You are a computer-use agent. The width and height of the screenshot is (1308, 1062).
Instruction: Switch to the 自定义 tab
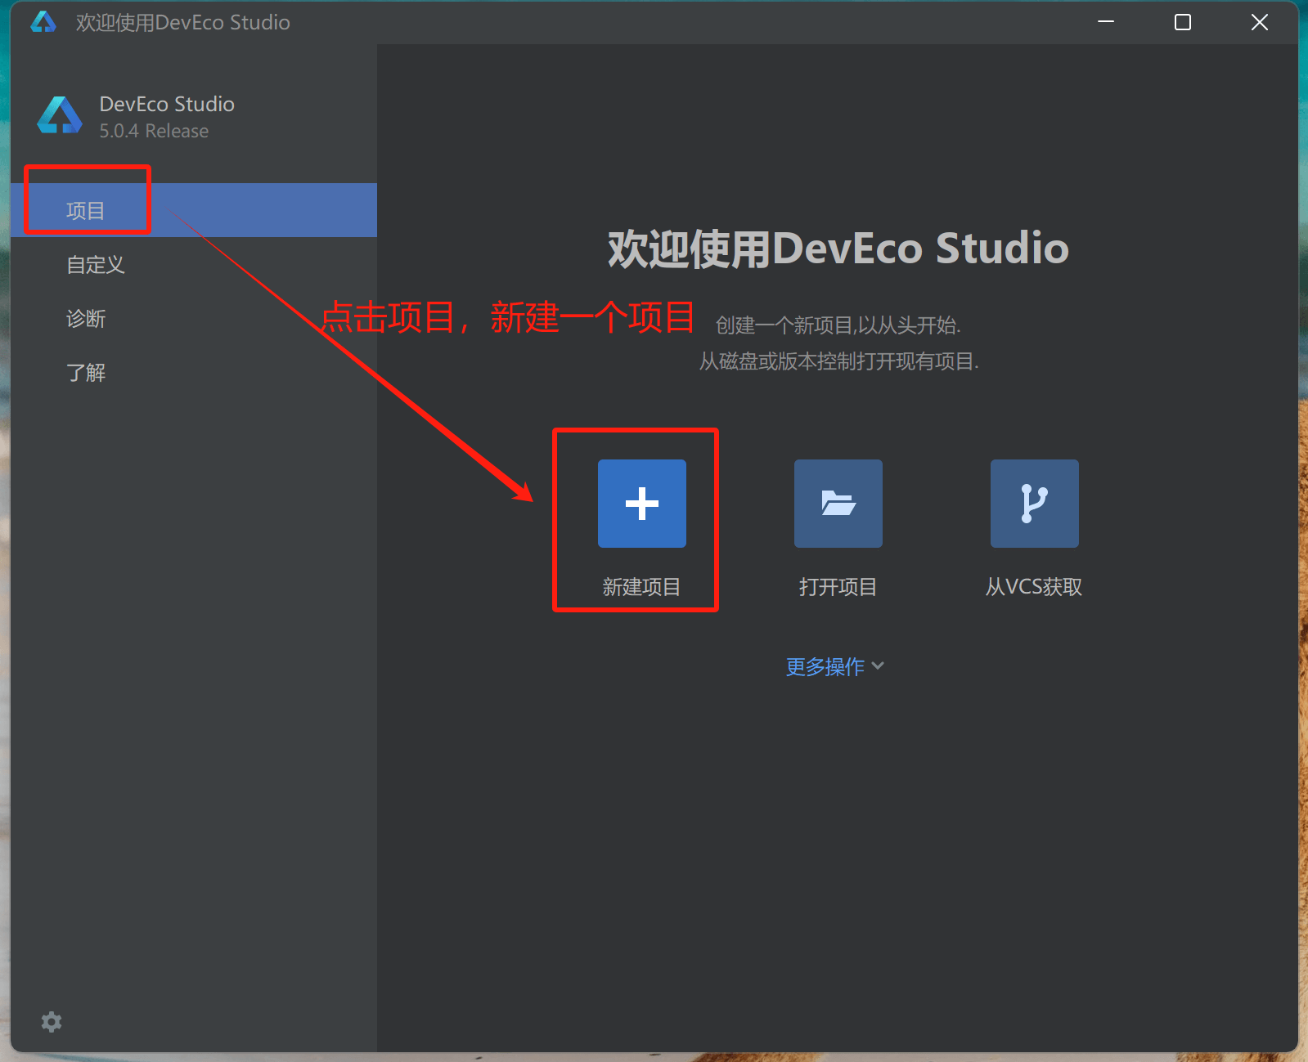[x=194, y=264]
